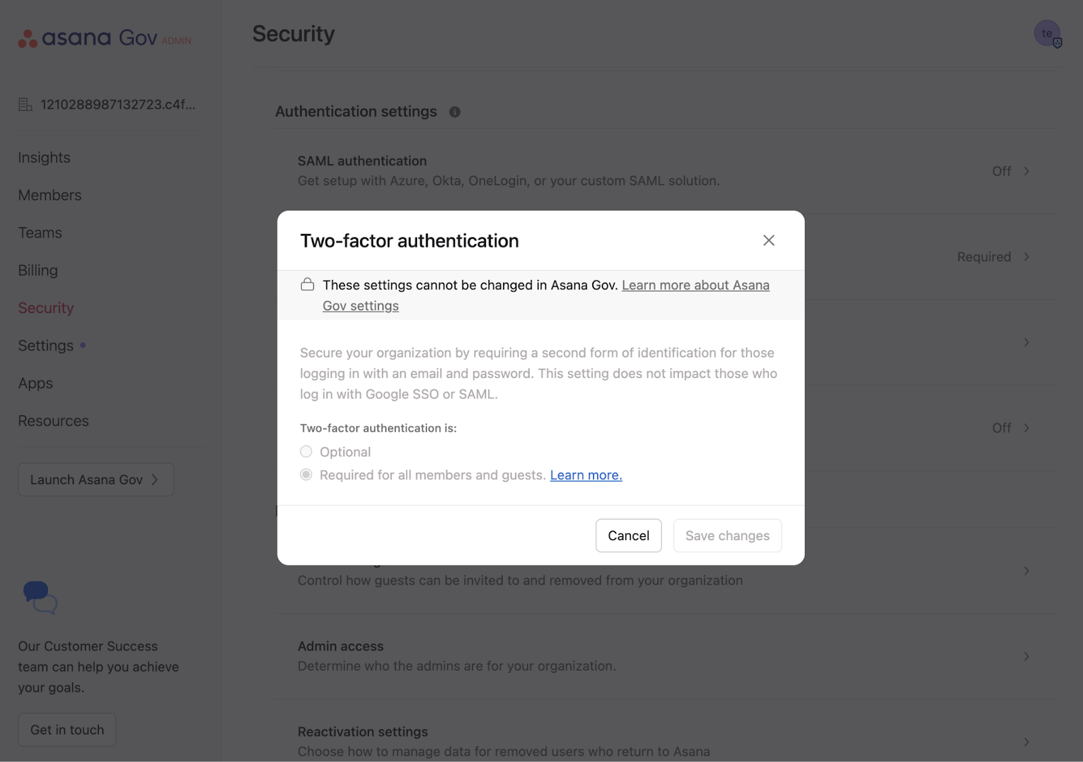
Task: Open the Insights sidebar item
Action: coord(44,158)
